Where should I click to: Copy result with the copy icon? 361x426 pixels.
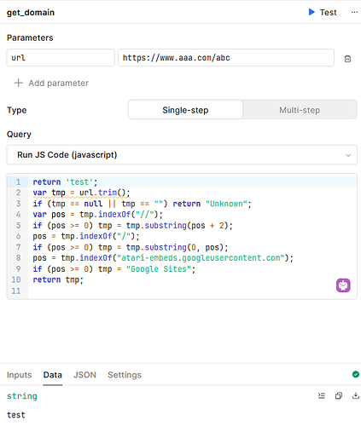click(x=339, y=395)
